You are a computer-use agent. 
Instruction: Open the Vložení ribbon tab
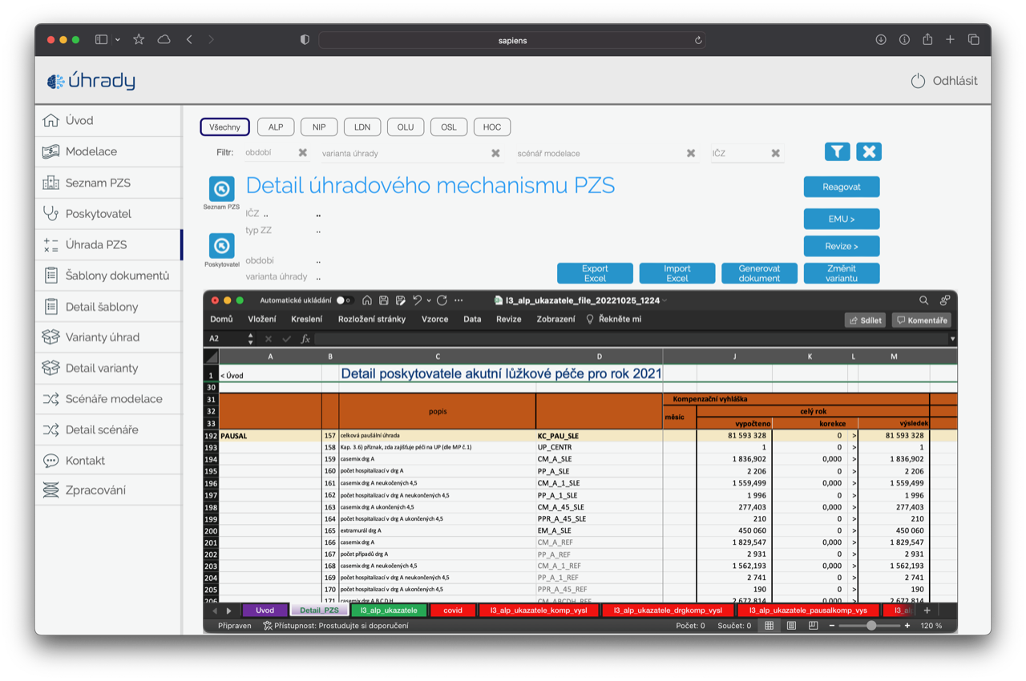262,319
